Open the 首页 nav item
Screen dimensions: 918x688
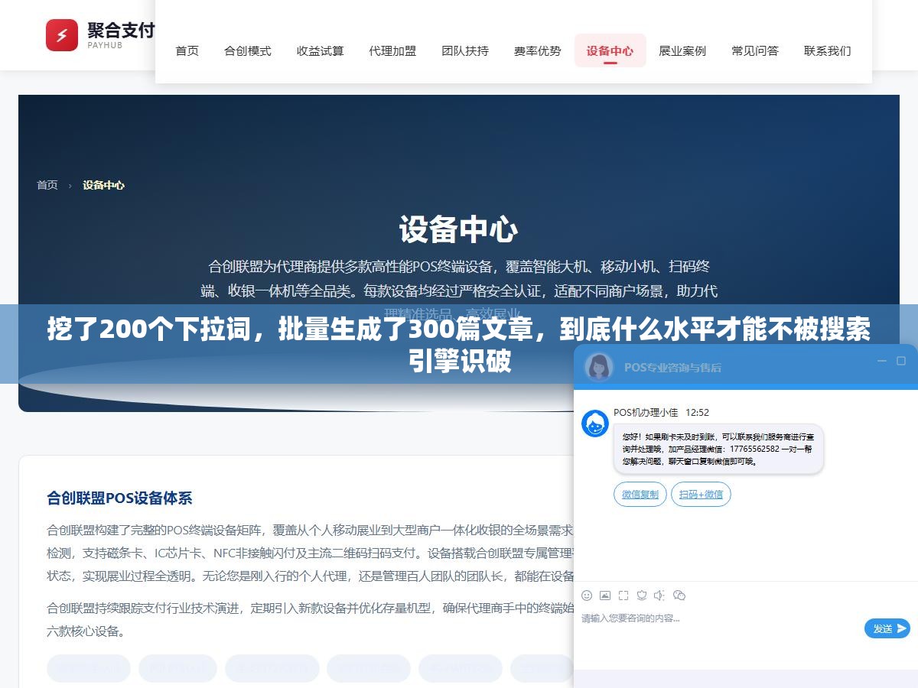[x=187, y=51]
